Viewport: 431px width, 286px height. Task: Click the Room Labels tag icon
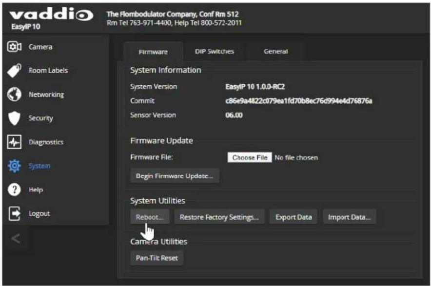point(14,71)
